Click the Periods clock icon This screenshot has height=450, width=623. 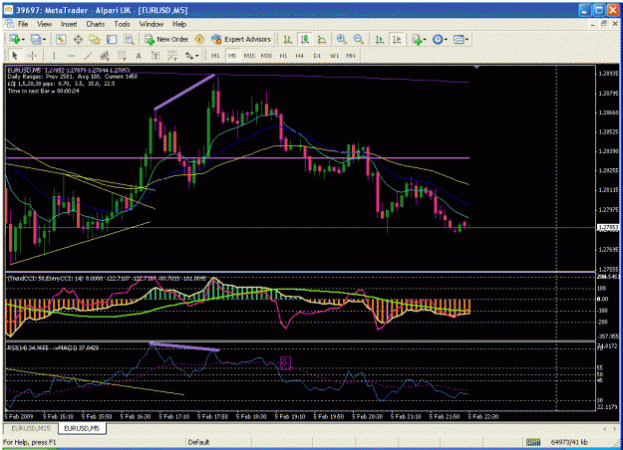438,39
